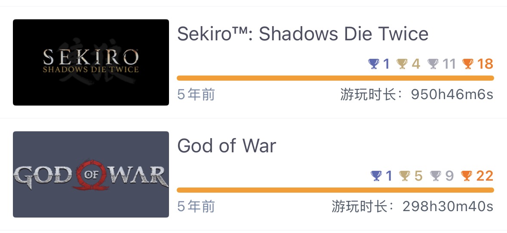Click Sekiro trophy progress bar
Image resolution: width=507 pixels, height=233 pixels.
click(335, 78)
